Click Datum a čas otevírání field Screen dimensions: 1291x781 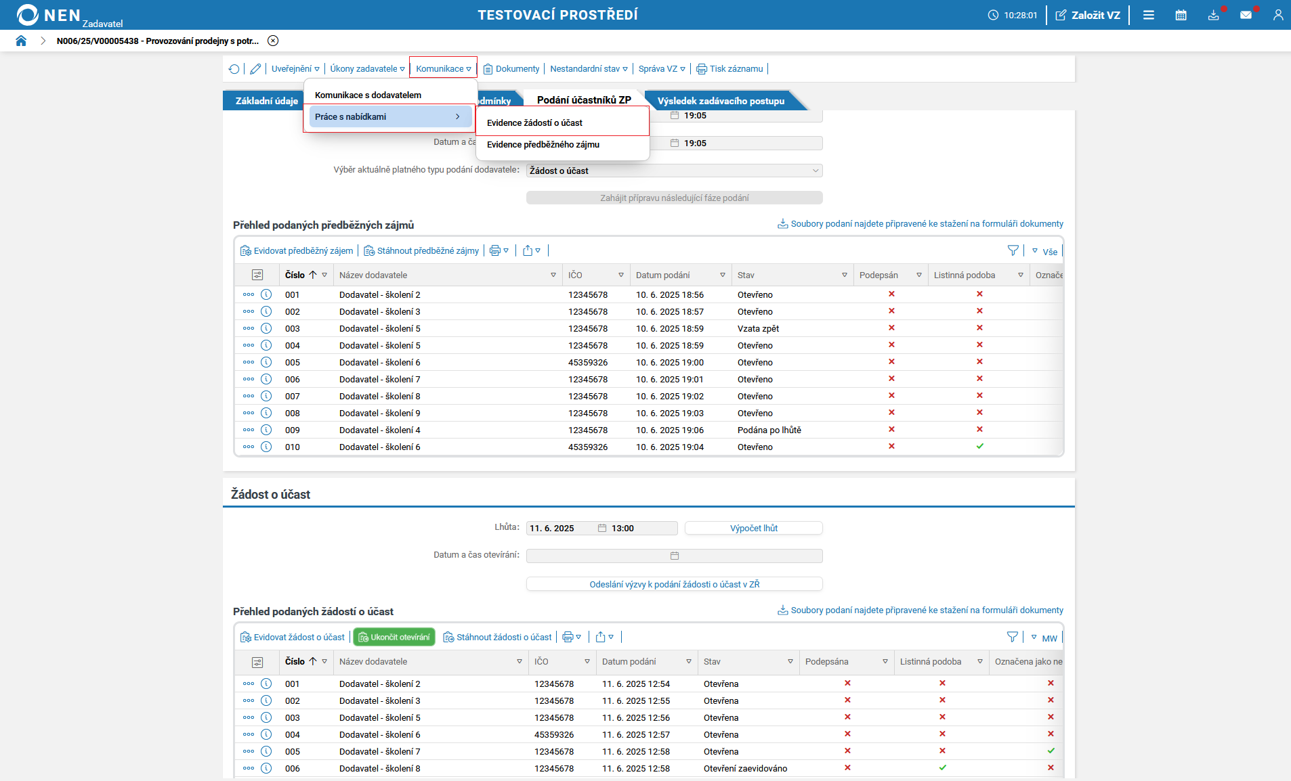674,556
